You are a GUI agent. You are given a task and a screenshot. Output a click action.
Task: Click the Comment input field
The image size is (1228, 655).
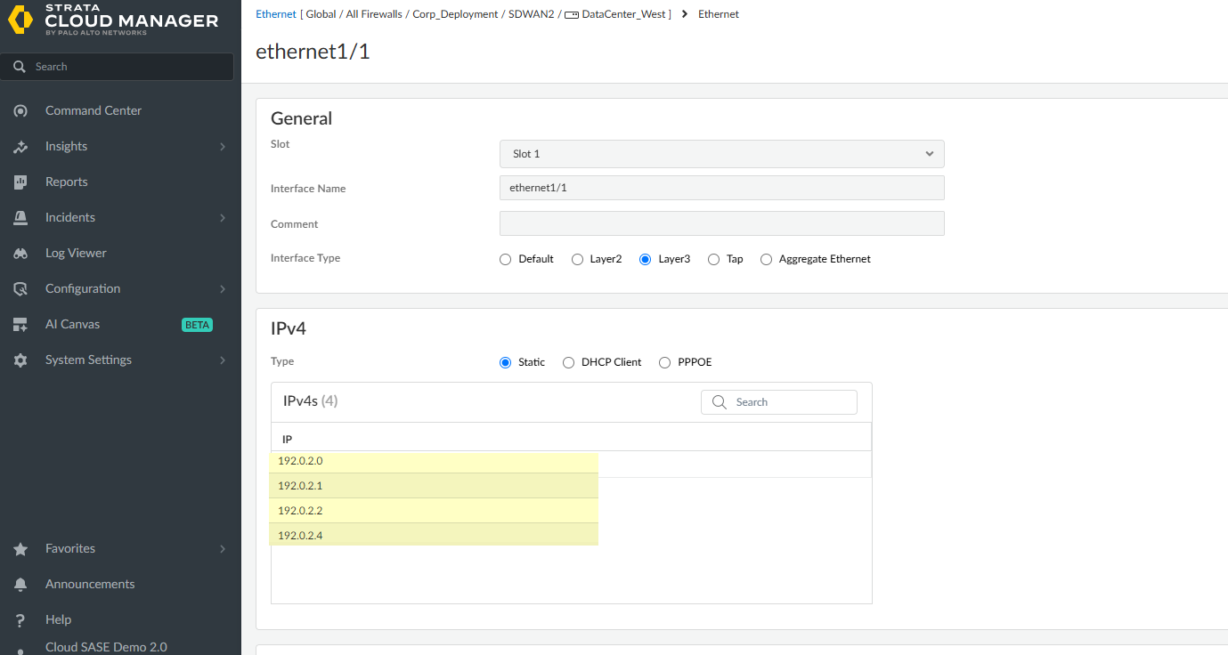click(x=721, y=223)
